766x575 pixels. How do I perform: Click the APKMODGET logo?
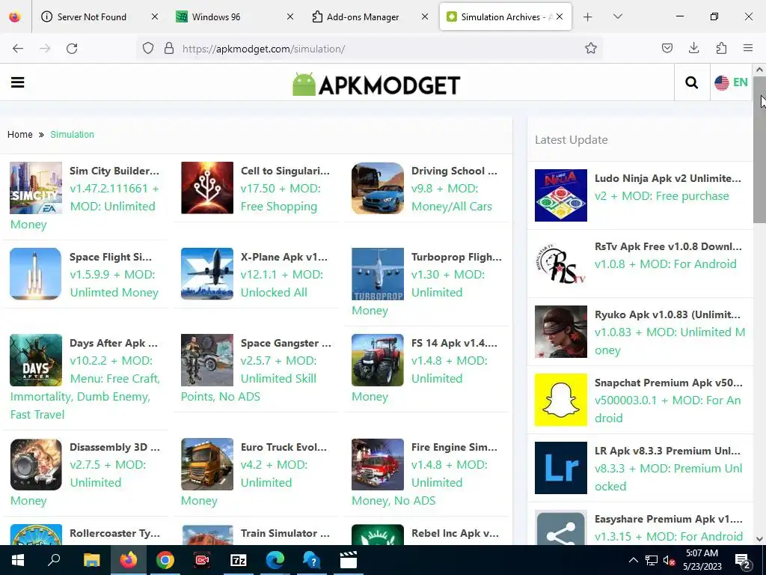[376, 85]
